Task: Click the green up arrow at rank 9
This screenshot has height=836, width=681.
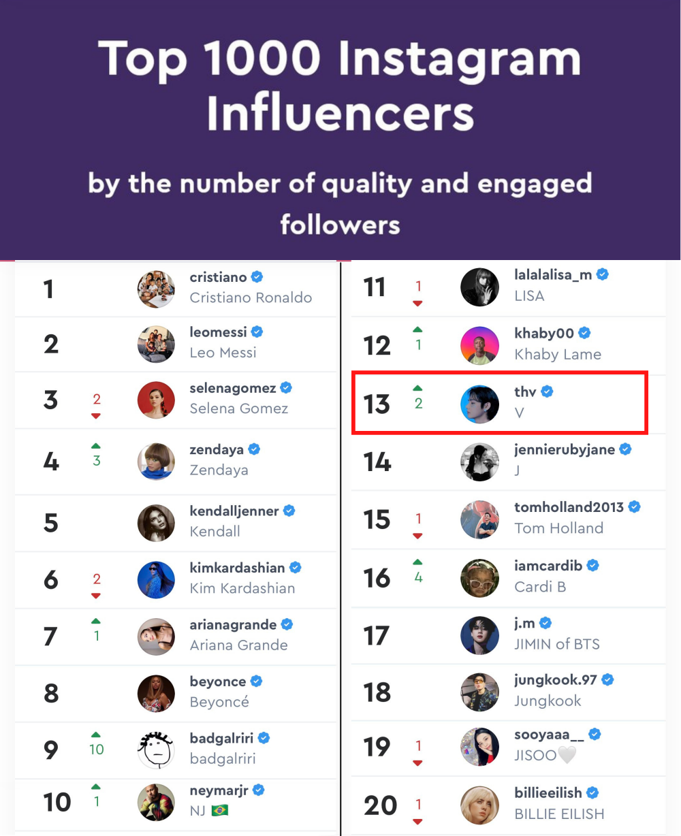Action: pos(96,735)
